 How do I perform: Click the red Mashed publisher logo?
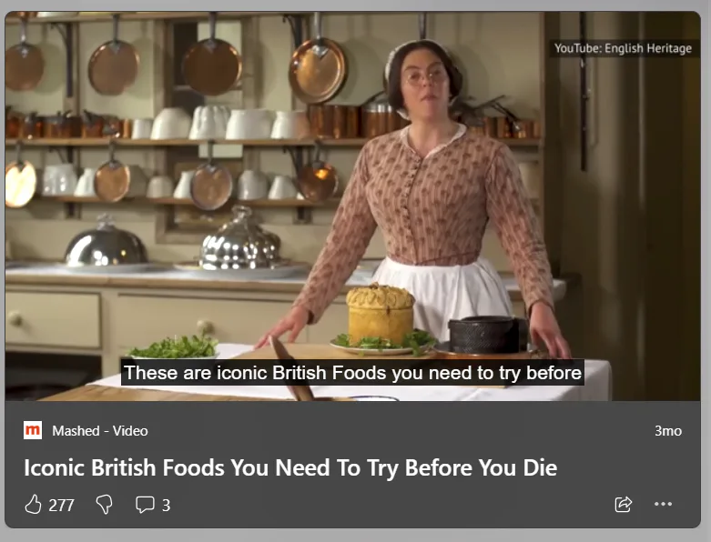33,430
